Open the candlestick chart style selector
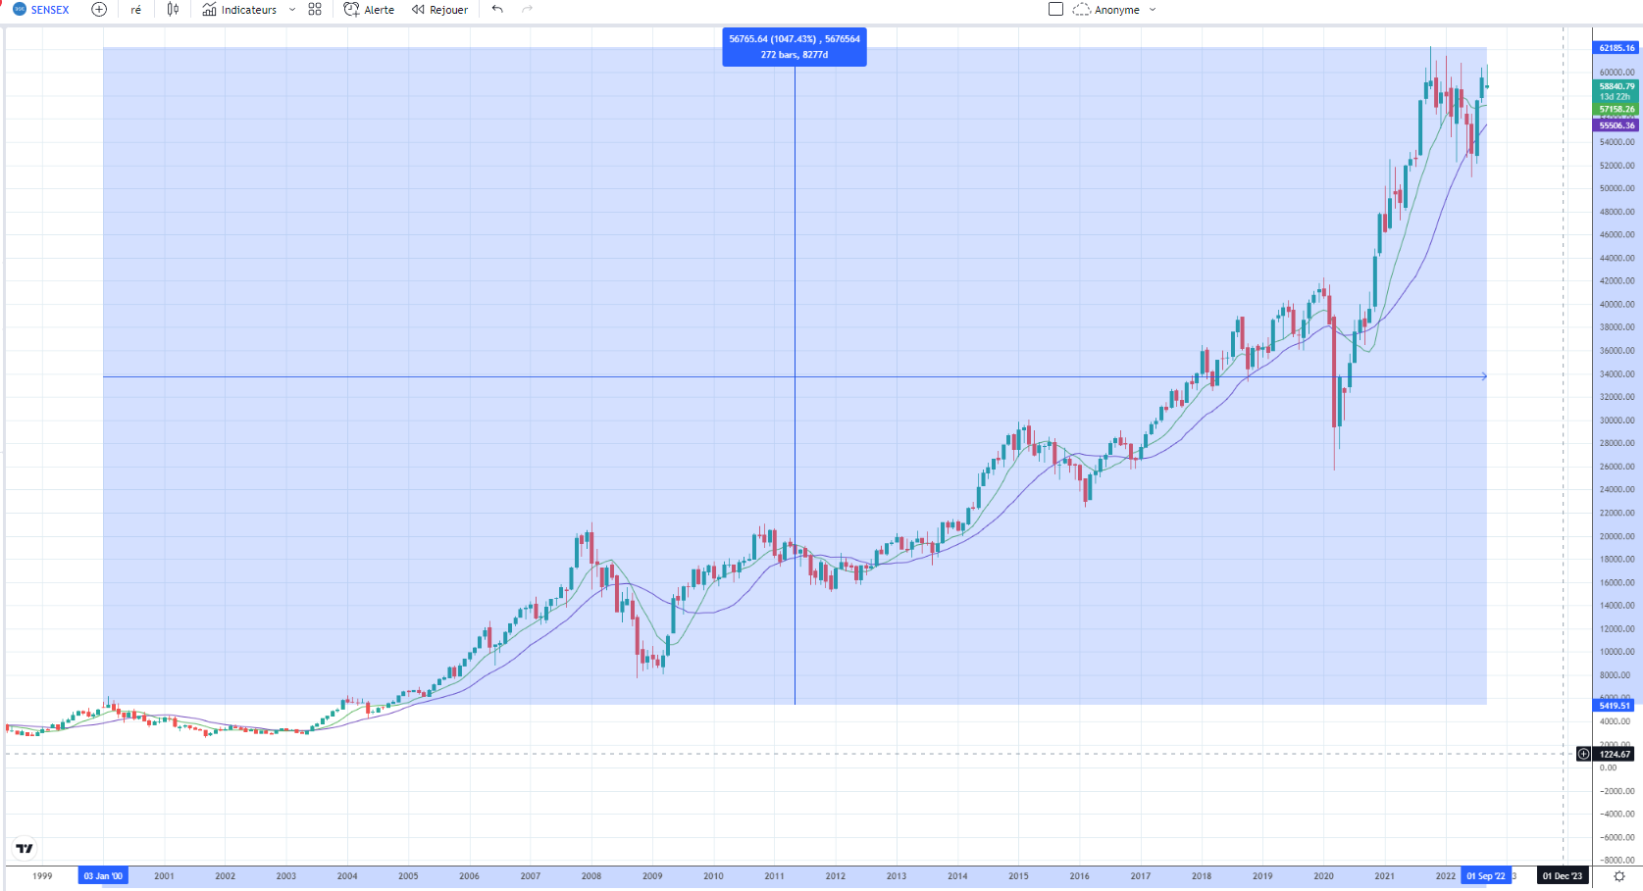Image resolution: width=1643 pixels, height=891 pixels. [x=173, y=10]
